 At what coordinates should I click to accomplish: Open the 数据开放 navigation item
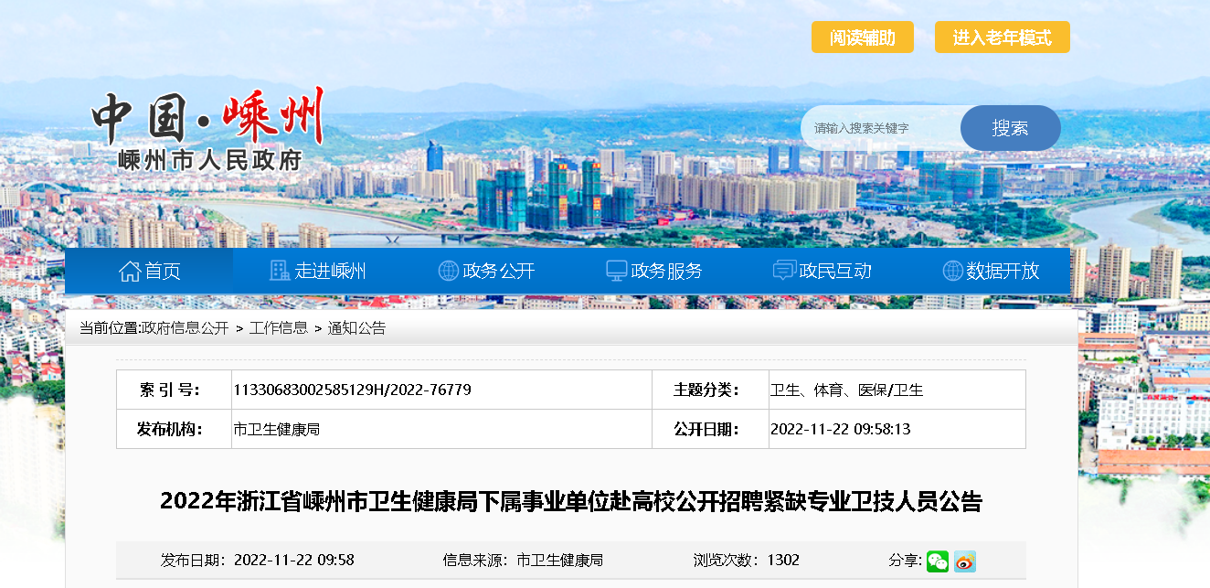(x=991, y=271)
